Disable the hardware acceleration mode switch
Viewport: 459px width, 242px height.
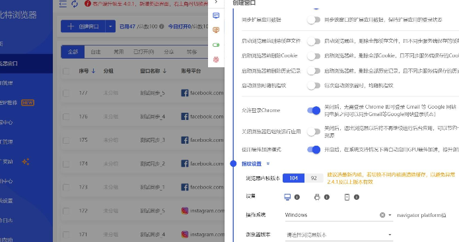tap(314, 149)
